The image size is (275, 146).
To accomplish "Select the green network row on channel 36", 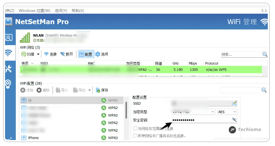I will click(x=141, y=70).
